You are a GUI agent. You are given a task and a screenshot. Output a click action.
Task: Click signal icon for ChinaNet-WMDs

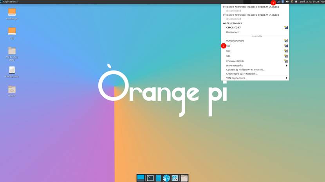(x=286, y=61)
